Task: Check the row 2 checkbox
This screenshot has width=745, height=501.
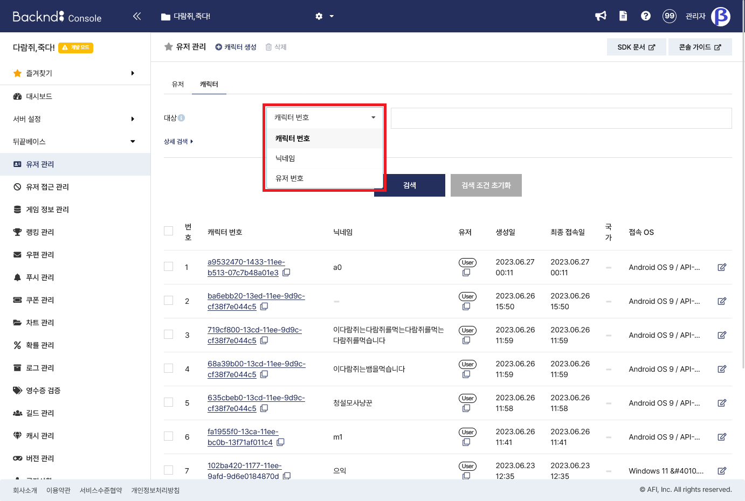Action: [x=169, y=301]
